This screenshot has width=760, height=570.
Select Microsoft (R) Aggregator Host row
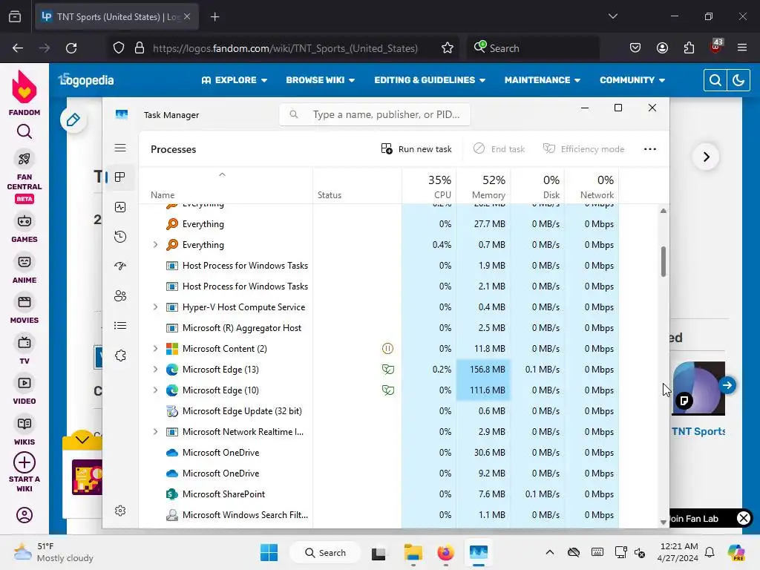click(379, 328)
